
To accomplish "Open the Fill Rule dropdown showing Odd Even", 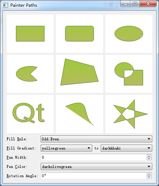I will (96, 139).
